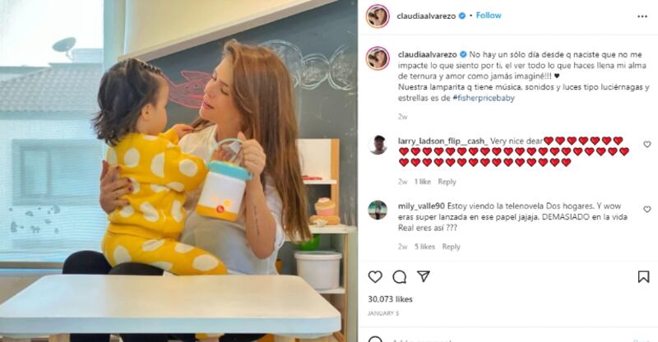Reply to larry_ladson_flip__cash_ comment
658x342 pixels.
click(x=447, y=182)
